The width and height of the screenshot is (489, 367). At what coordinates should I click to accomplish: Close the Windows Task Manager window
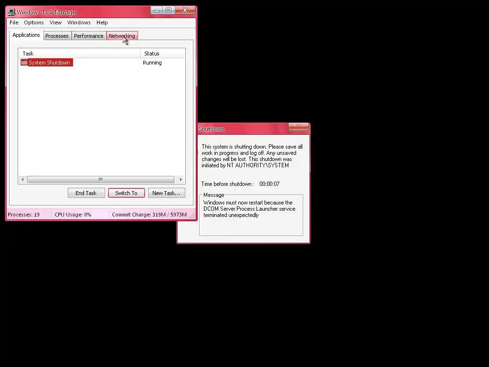pyautogui.click(x=185, y=11)
